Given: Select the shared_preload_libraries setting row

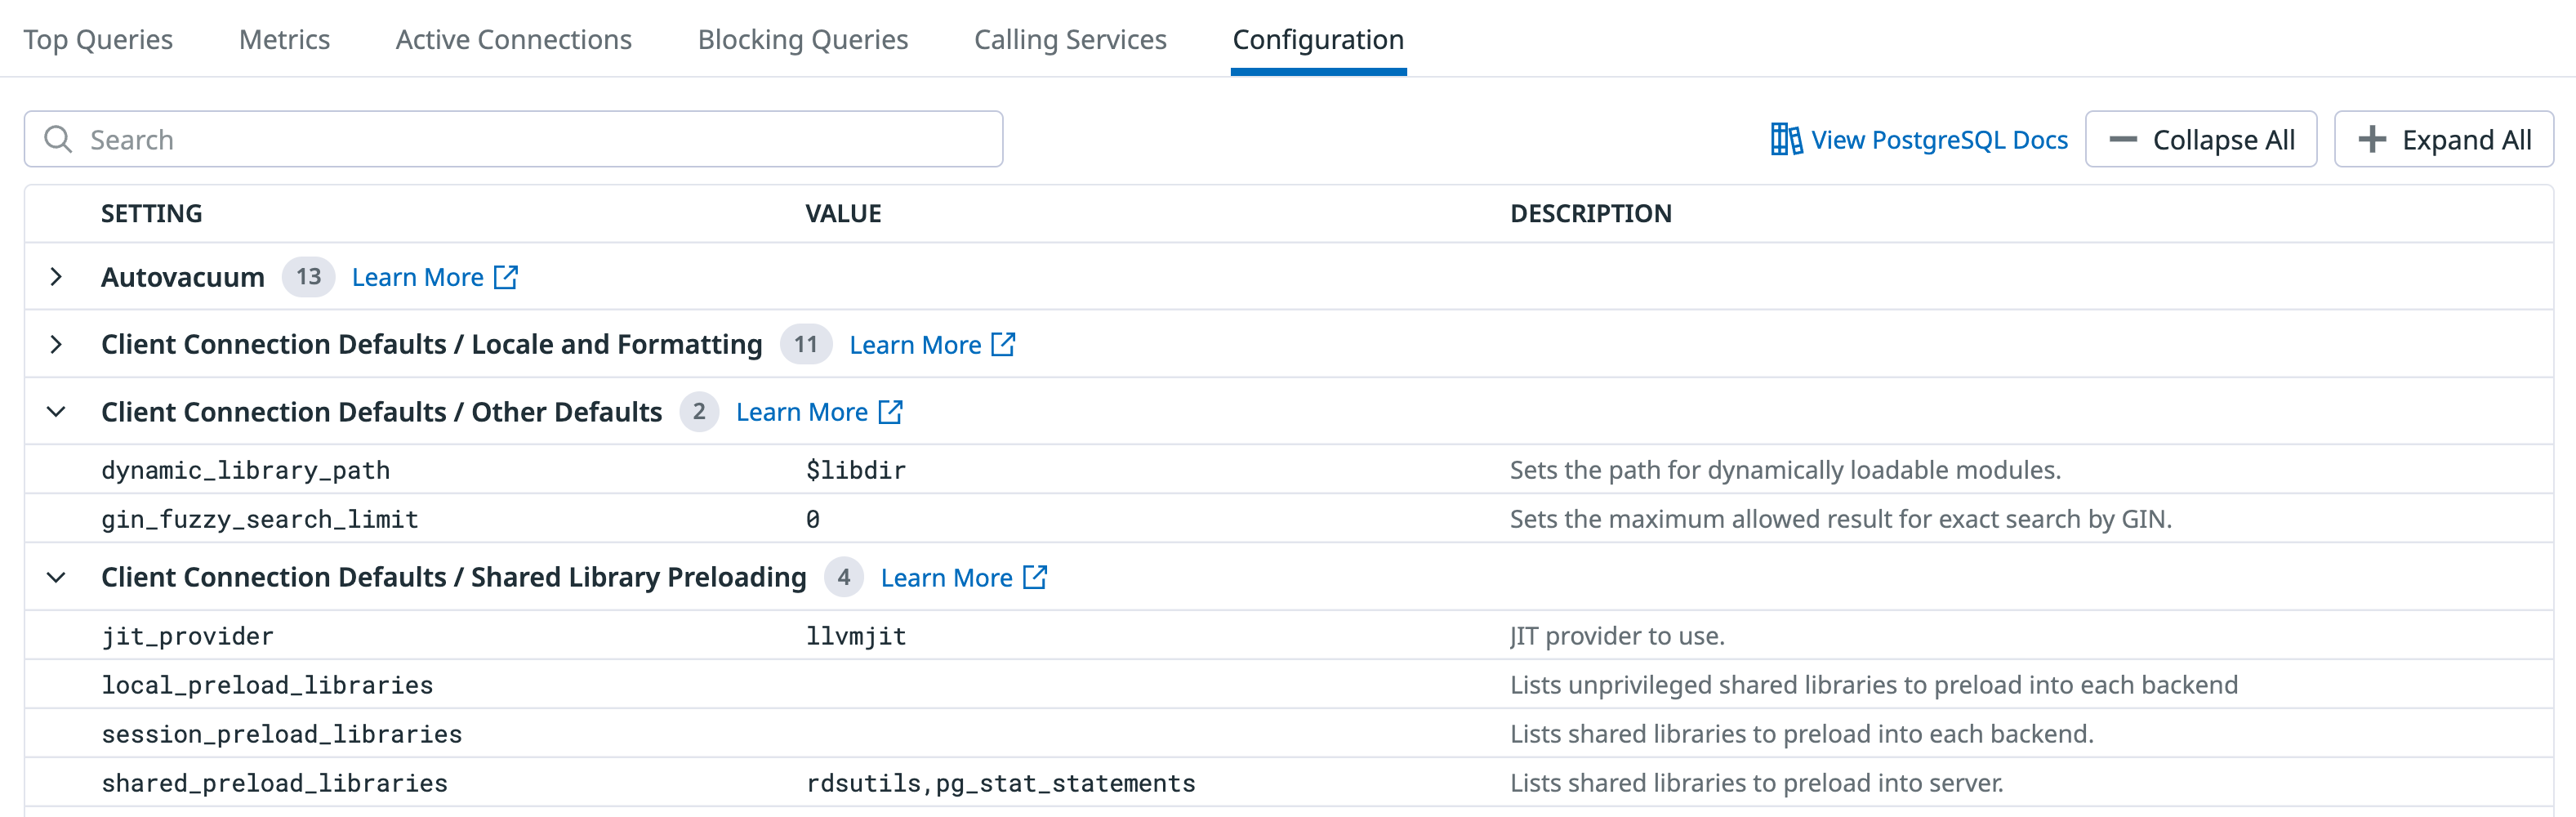Looking at the screenshot, I should [1288, 783].
